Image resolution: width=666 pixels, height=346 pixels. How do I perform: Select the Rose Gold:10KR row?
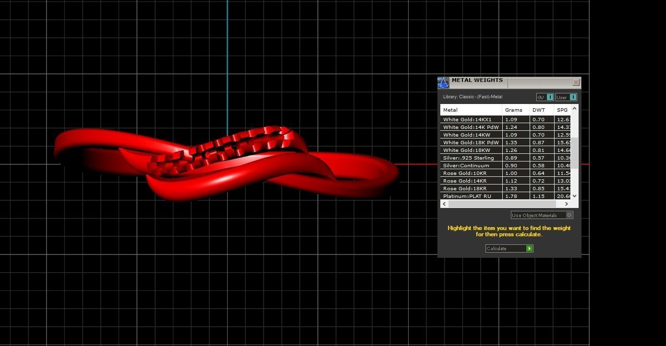pos(506,173)
